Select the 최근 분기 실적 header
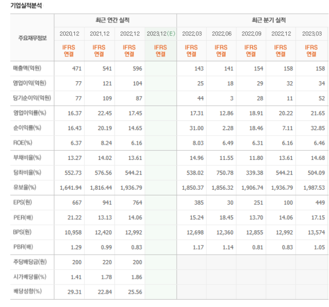The width and height of the screenshot is (329, 307). coord(269,20)
